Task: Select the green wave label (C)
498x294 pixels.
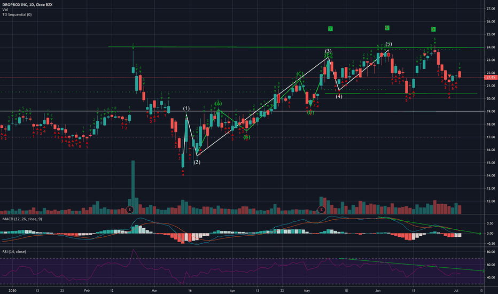Action: point(300,74)
